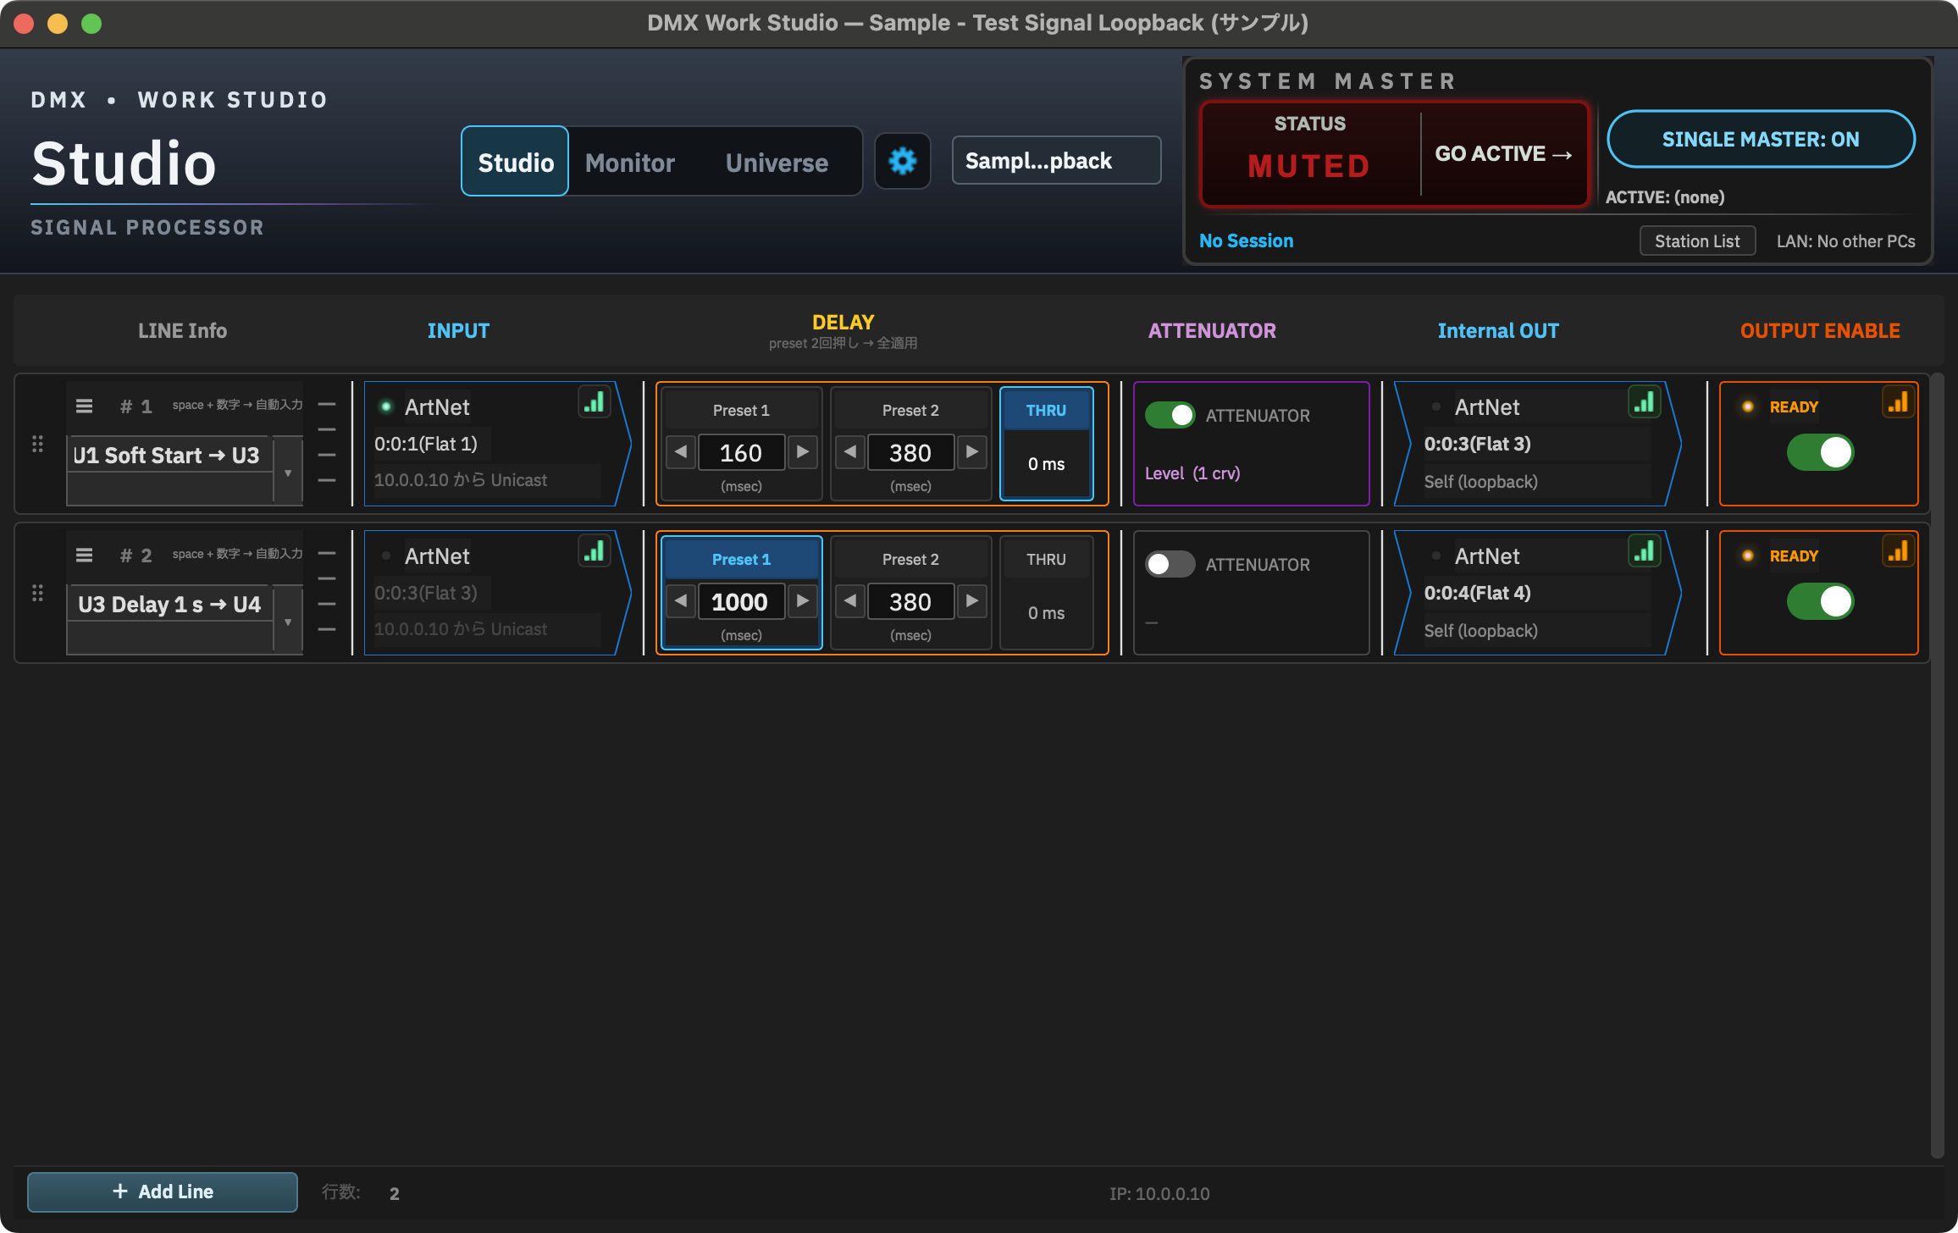Decrease line 1 Preset 2 delay value
Viewport: 1958px width, 1233px height.
(850, 452)
